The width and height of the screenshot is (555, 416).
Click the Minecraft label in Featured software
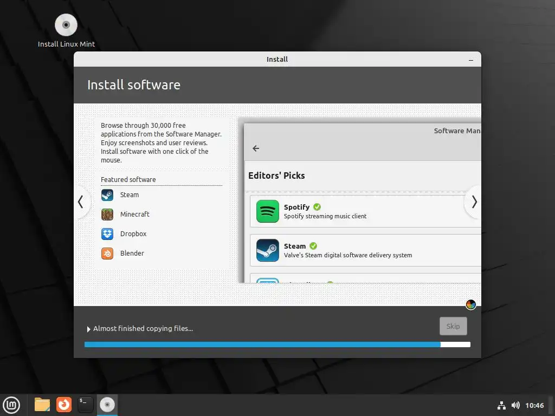pos(135,214)
